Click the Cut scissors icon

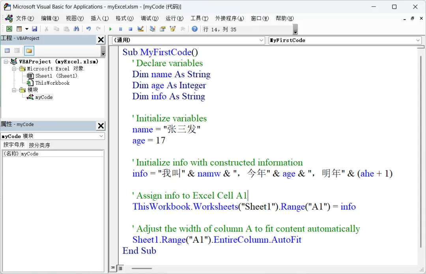tap(46, 29)
